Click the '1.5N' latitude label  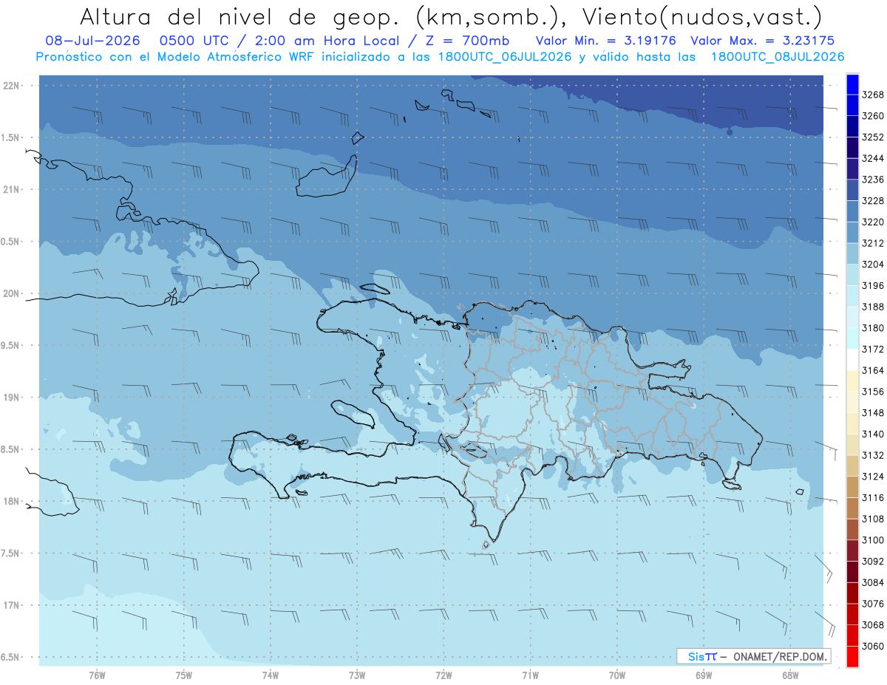coord(11,137)
